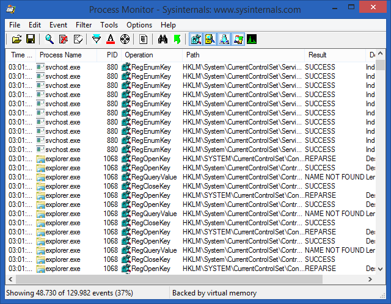
Task: Click the horizontal scrollbar left arrow
Action: click(x=10, y=280)
